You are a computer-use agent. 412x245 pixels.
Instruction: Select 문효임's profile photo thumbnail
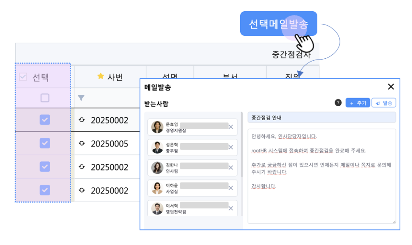(x=157, y=127)
